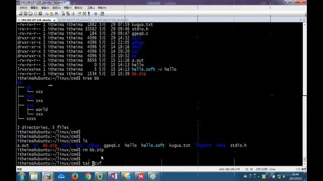Click the tab bar scroll-left arrow

click(x=301, y=20)
